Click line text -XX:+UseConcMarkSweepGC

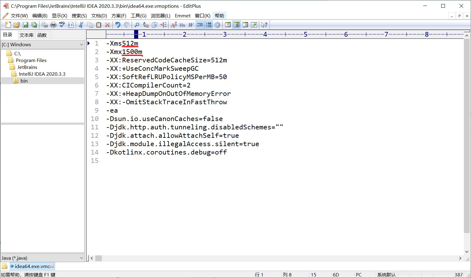coord(152,69)
